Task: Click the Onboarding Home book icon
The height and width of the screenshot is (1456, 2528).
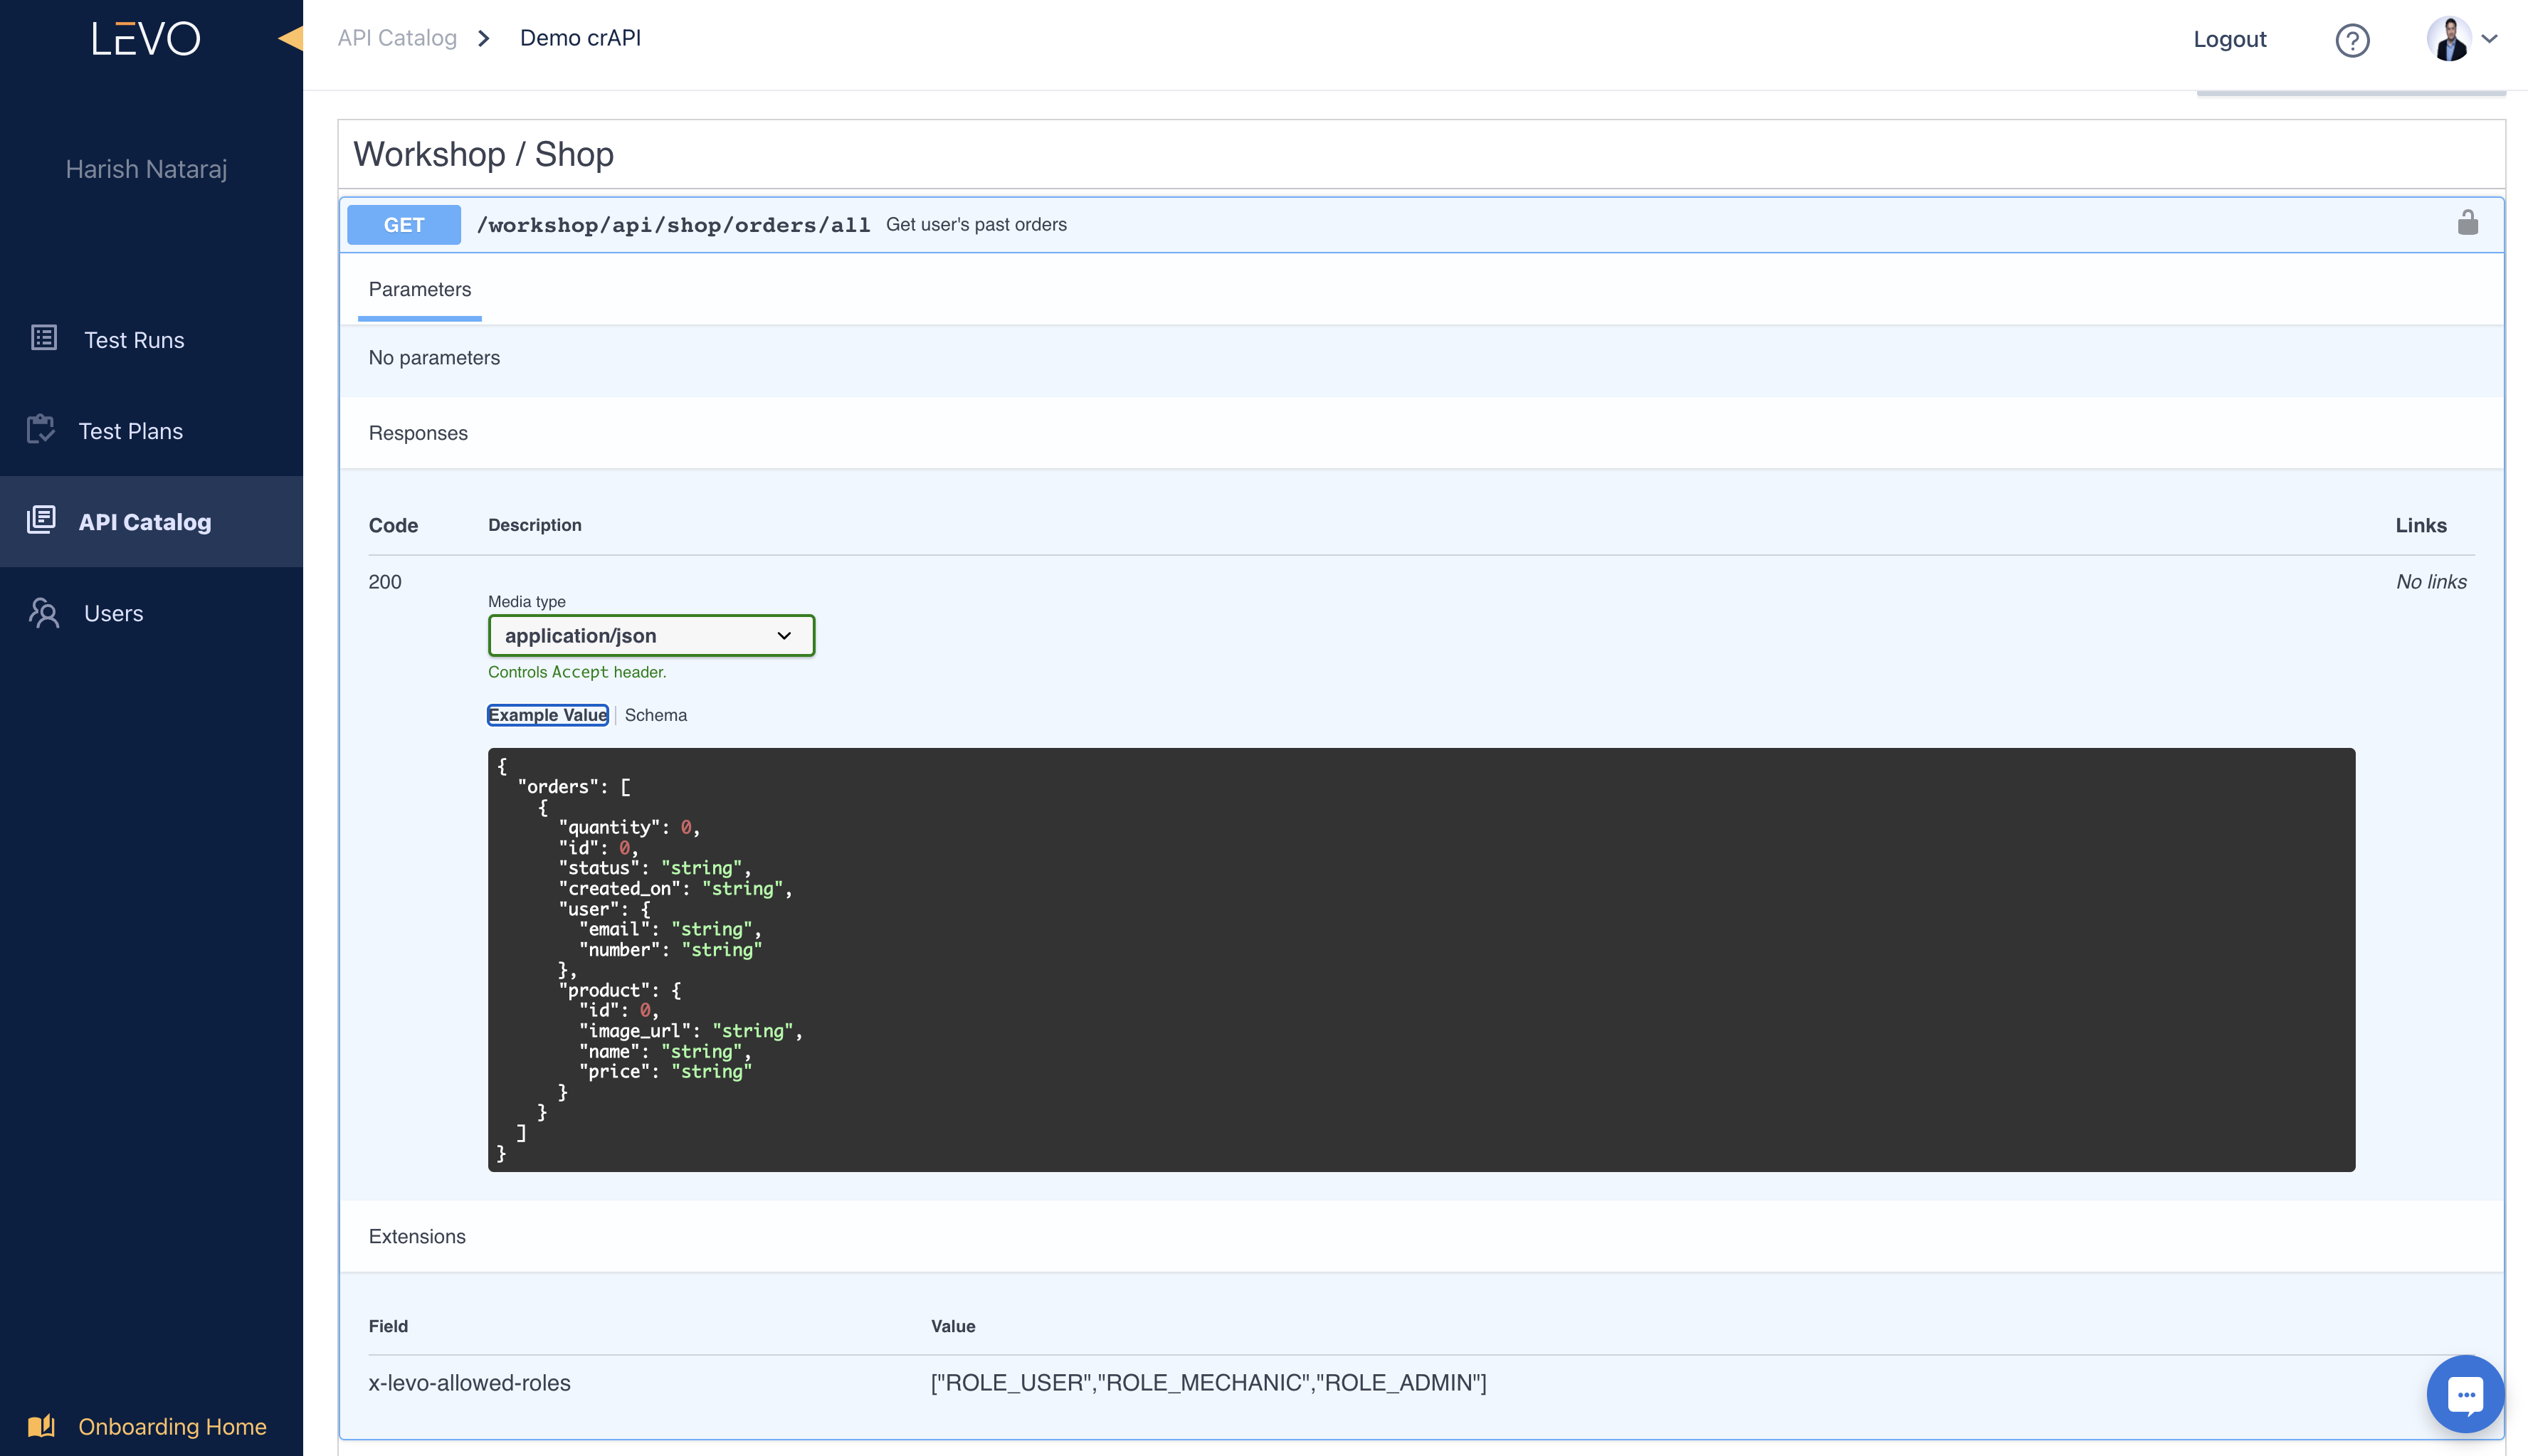Action: coord(41,1425)
